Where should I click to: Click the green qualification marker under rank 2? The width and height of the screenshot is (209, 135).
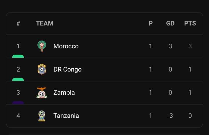[x=18, y=79]
